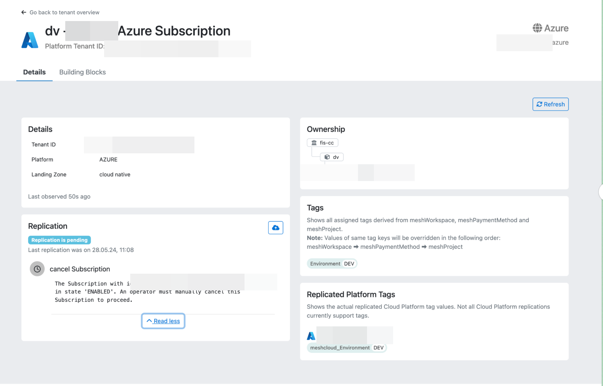Click the meshcloud_Environment DEV tag
Screen dimensions: 603x386
pos(347,348)
